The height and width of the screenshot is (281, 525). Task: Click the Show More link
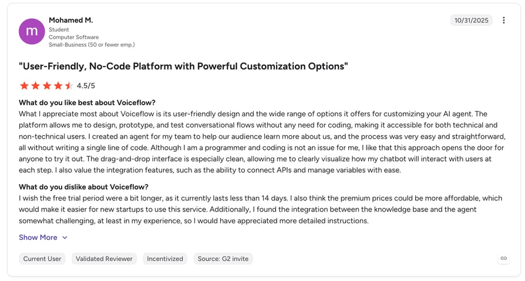click(38, 237)
